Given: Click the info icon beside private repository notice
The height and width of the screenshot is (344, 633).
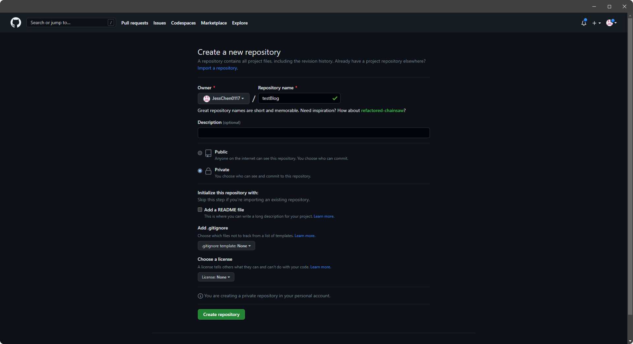Looking at the screenshot, I should [x=200, y=296].
